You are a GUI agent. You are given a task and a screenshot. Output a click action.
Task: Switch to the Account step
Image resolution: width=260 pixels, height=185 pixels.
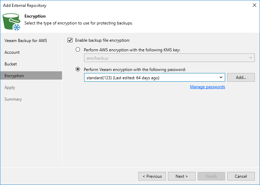click(x=12, y=52)
